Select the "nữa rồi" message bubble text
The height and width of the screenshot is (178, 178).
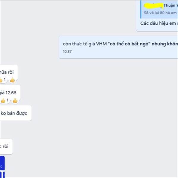pyautogui.click(x=7, y=72)
